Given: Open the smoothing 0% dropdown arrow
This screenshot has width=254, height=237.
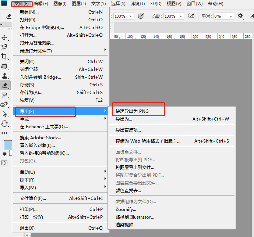Looking at the screenshot, I should click(231, 16).
